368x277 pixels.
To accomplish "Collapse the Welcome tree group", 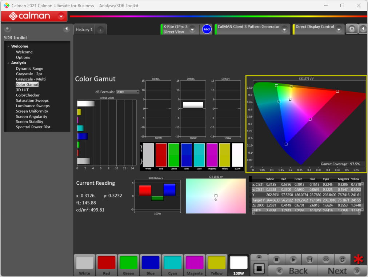I will (x=8, y=47).
